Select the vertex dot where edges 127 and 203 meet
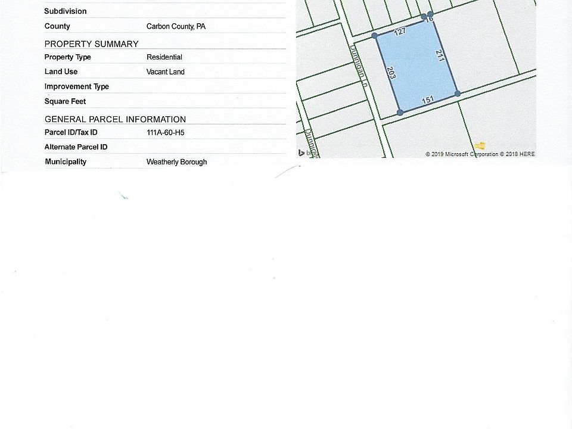 pos(375,36)
